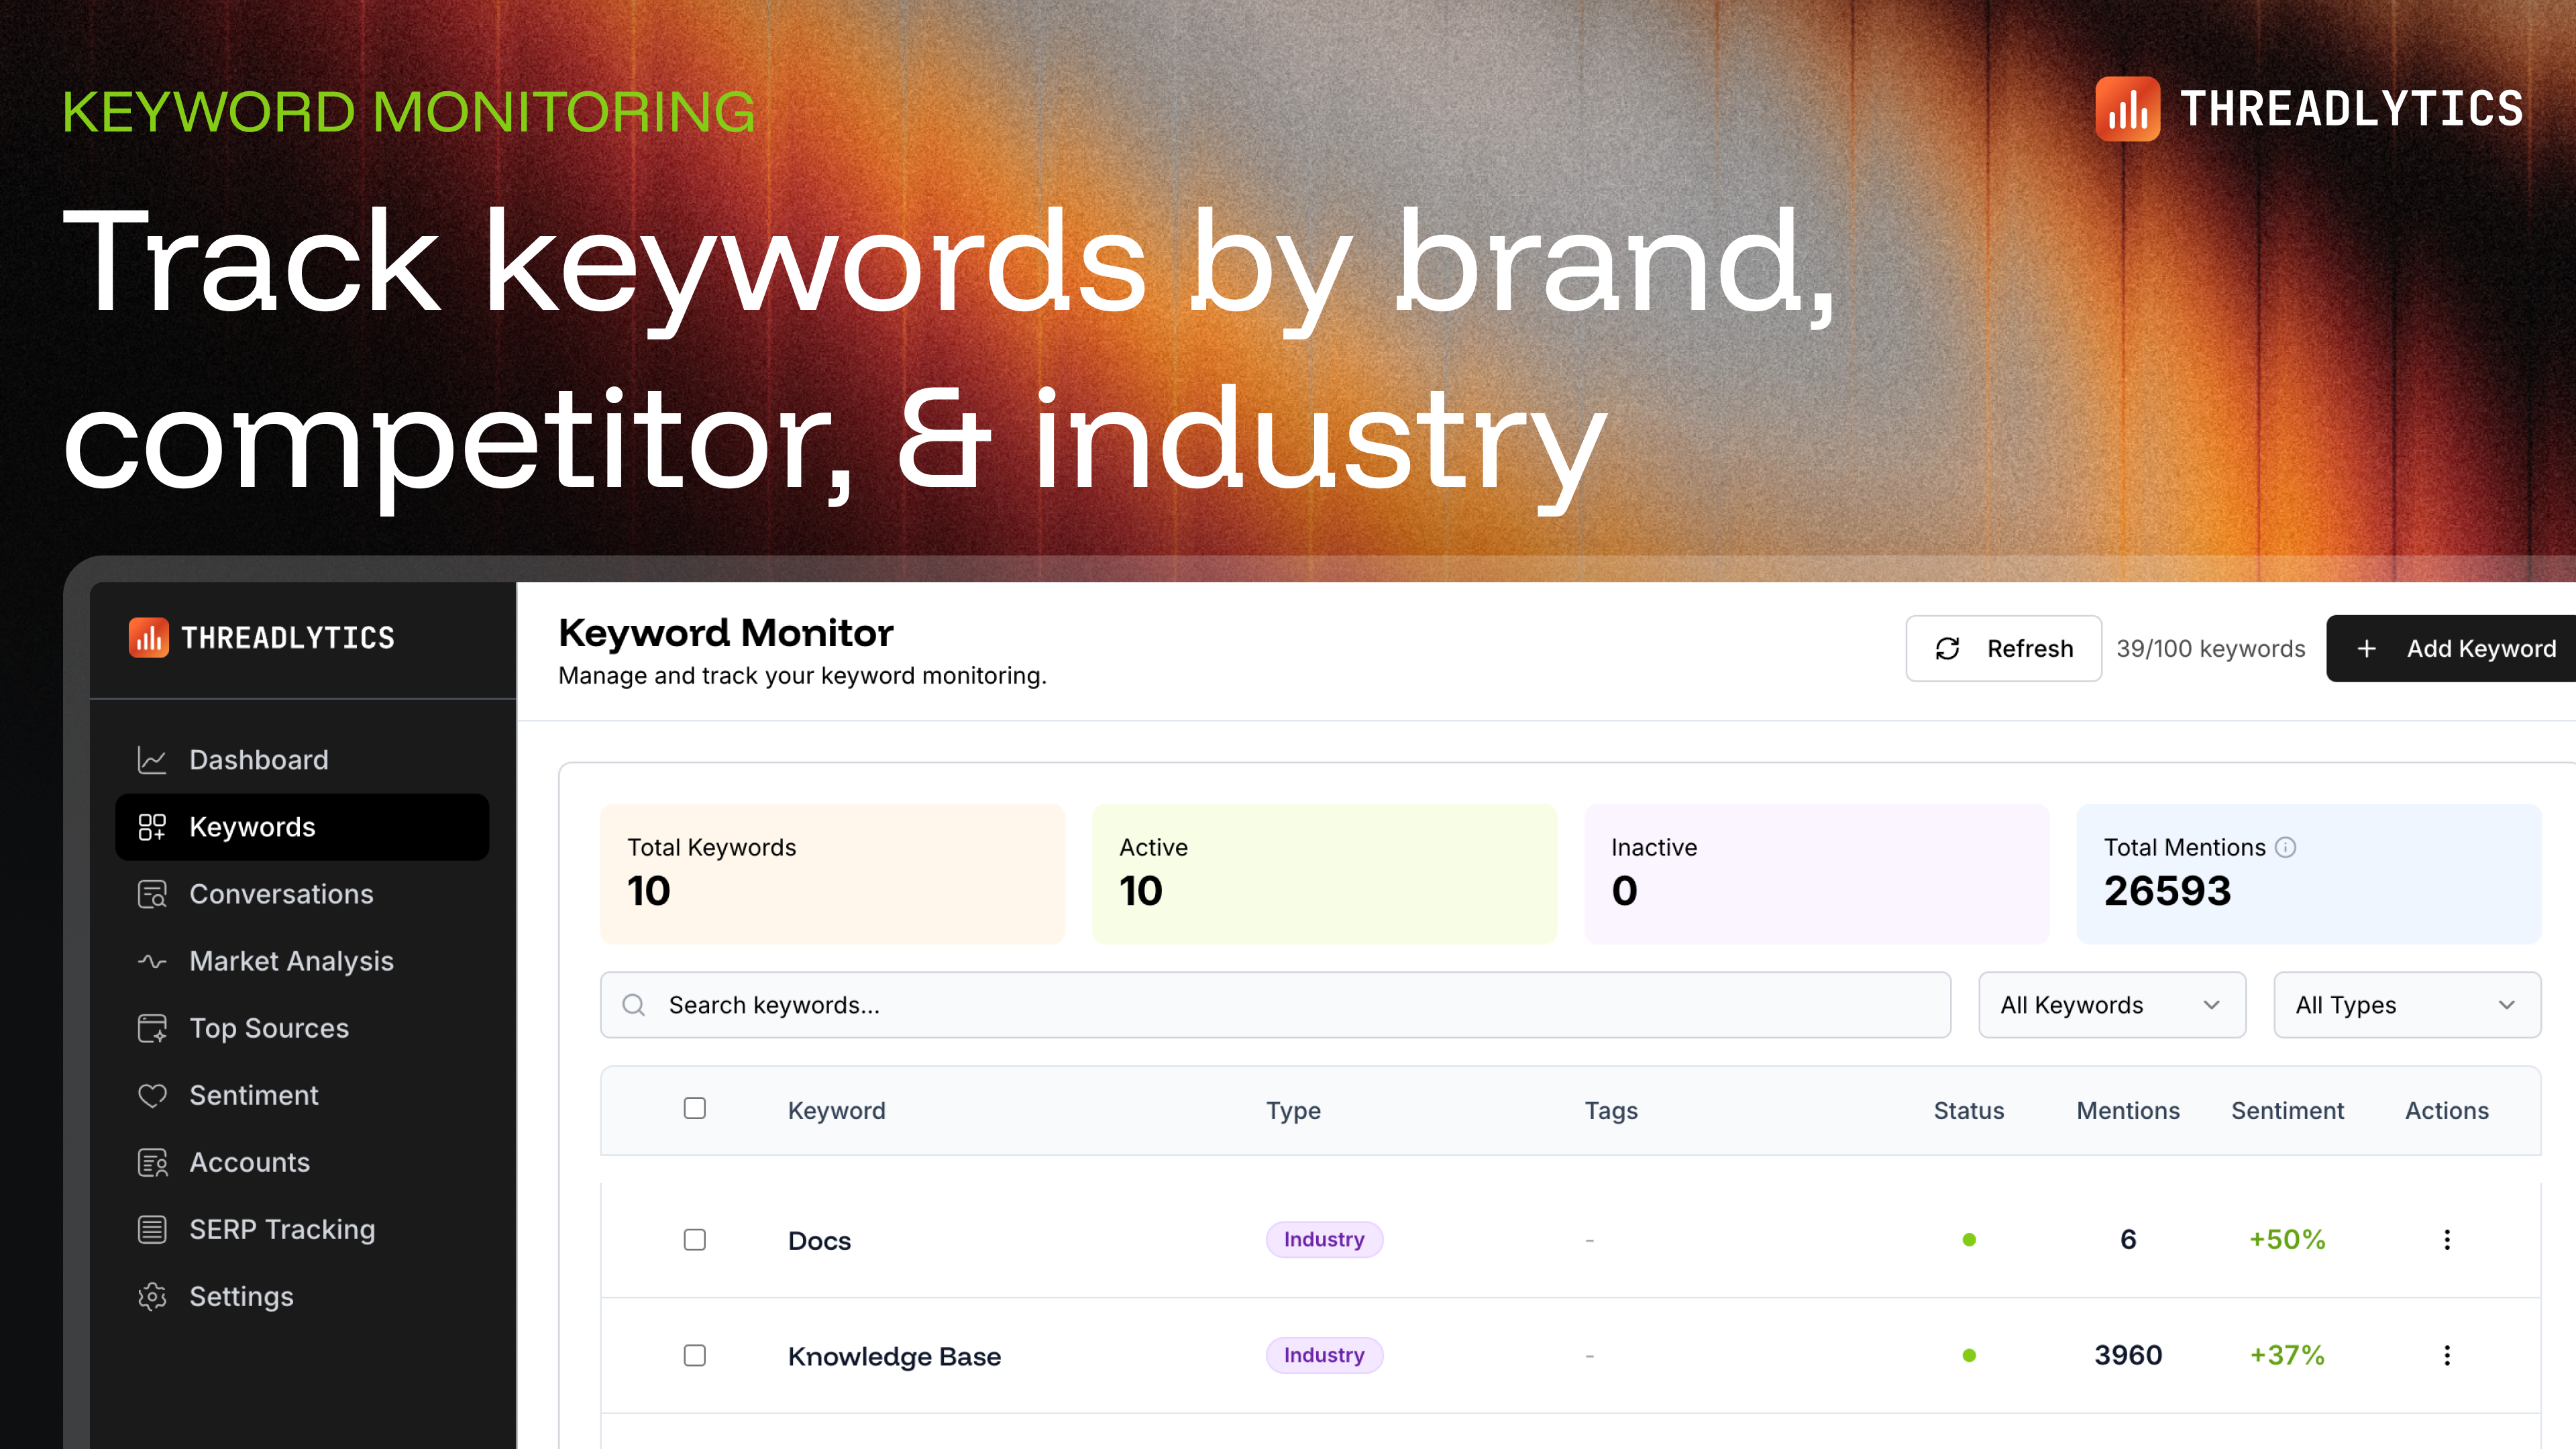This screenshot has width=2576, height=1449.
Task: Open three-dot actions for Knowledge Base row
Action: [x=2447, y=1356]
